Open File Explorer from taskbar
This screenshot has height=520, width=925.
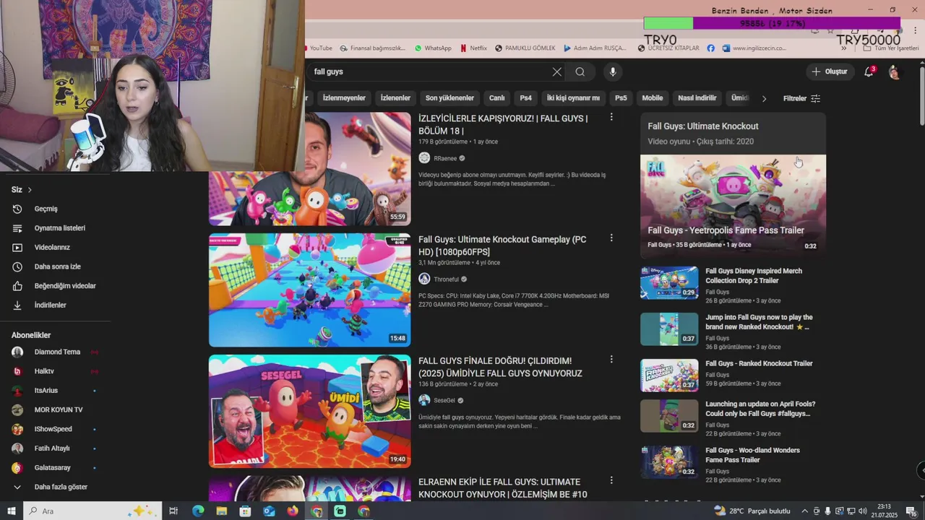point(222,511)
